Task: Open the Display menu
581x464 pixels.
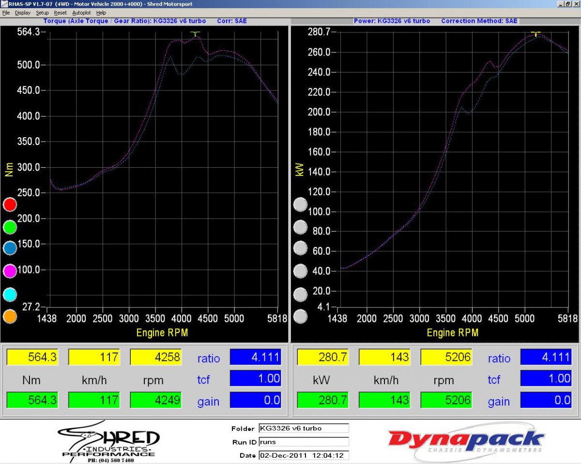Action: 22,13
